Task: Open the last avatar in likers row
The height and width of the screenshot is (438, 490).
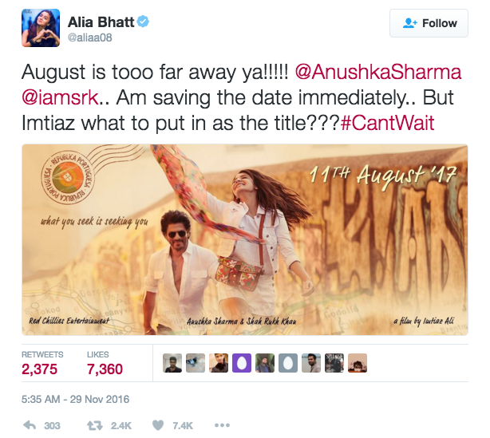Action: tap(358, 363)
